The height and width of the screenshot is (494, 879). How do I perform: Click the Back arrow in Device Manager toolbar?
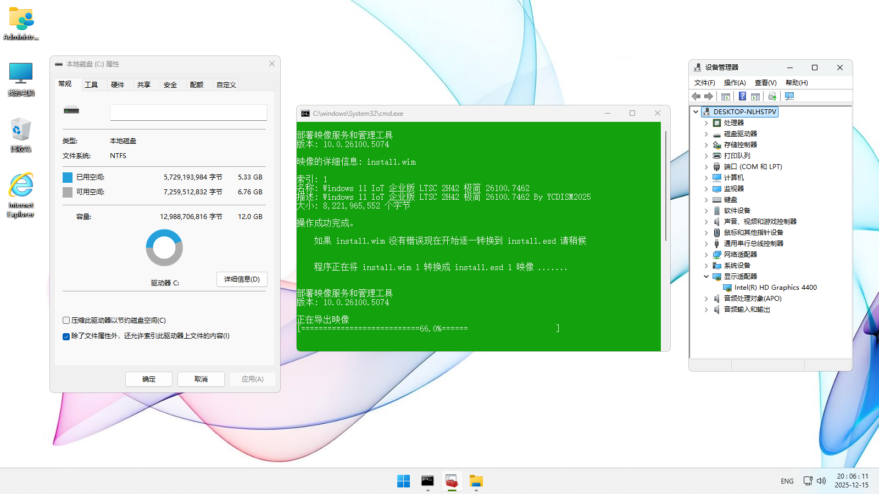(696, 97)
